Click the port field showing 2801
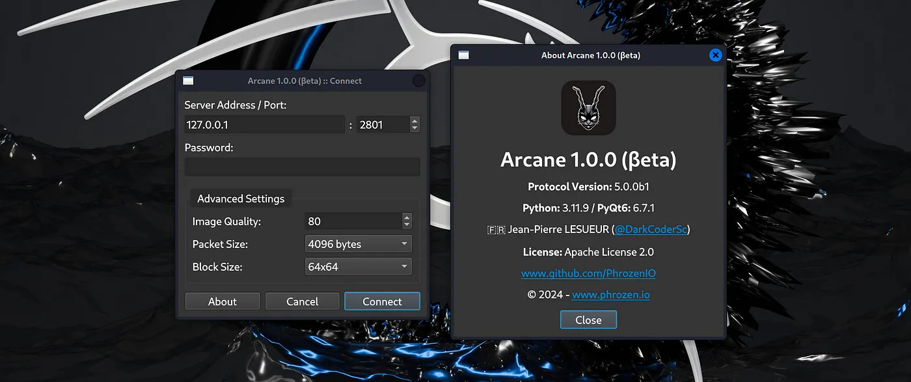Viewport: 911px width, 382px height. (383, 124)
